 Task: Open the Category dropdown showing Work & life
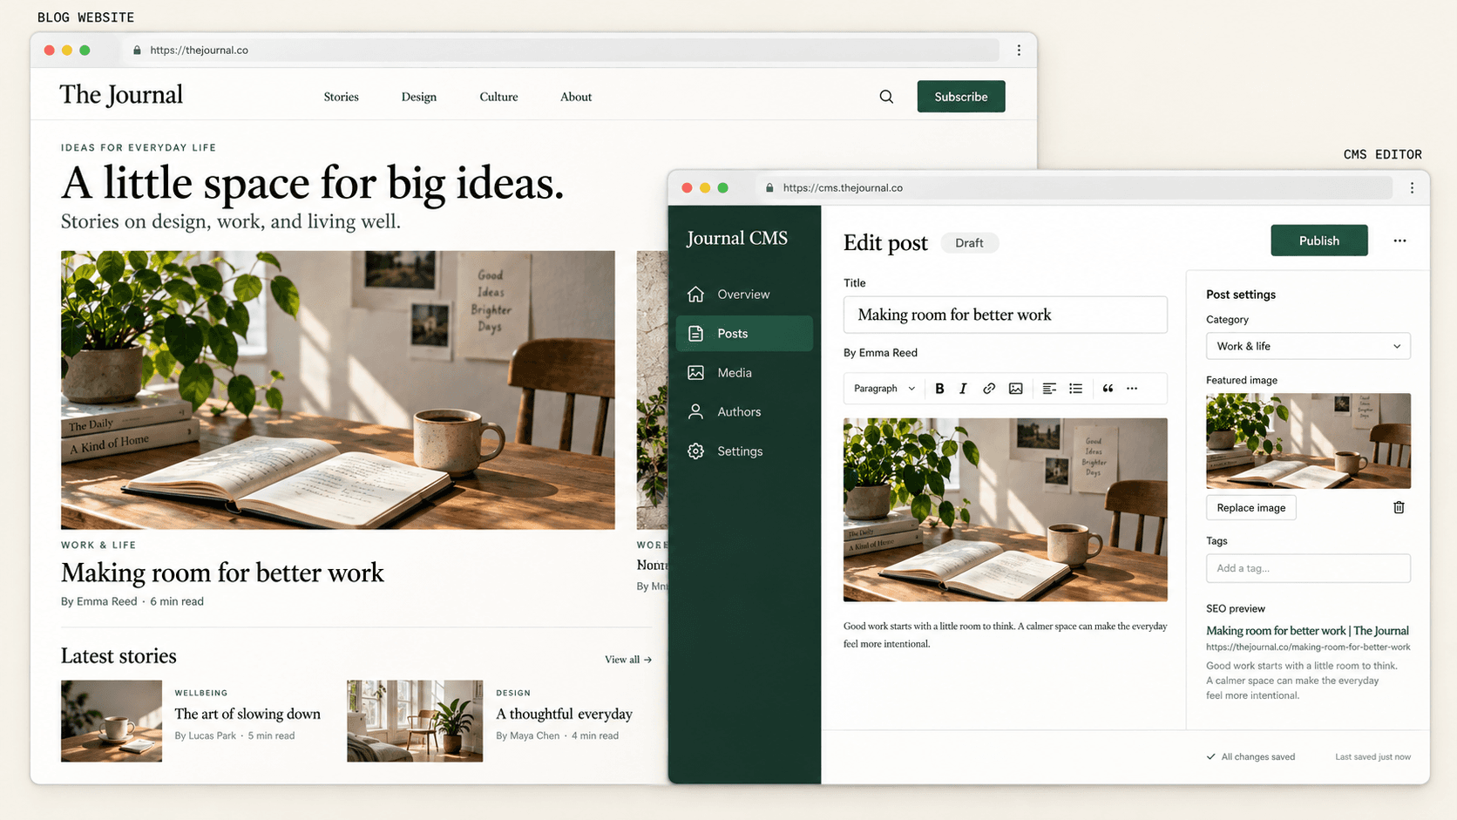coord(1308,346)
